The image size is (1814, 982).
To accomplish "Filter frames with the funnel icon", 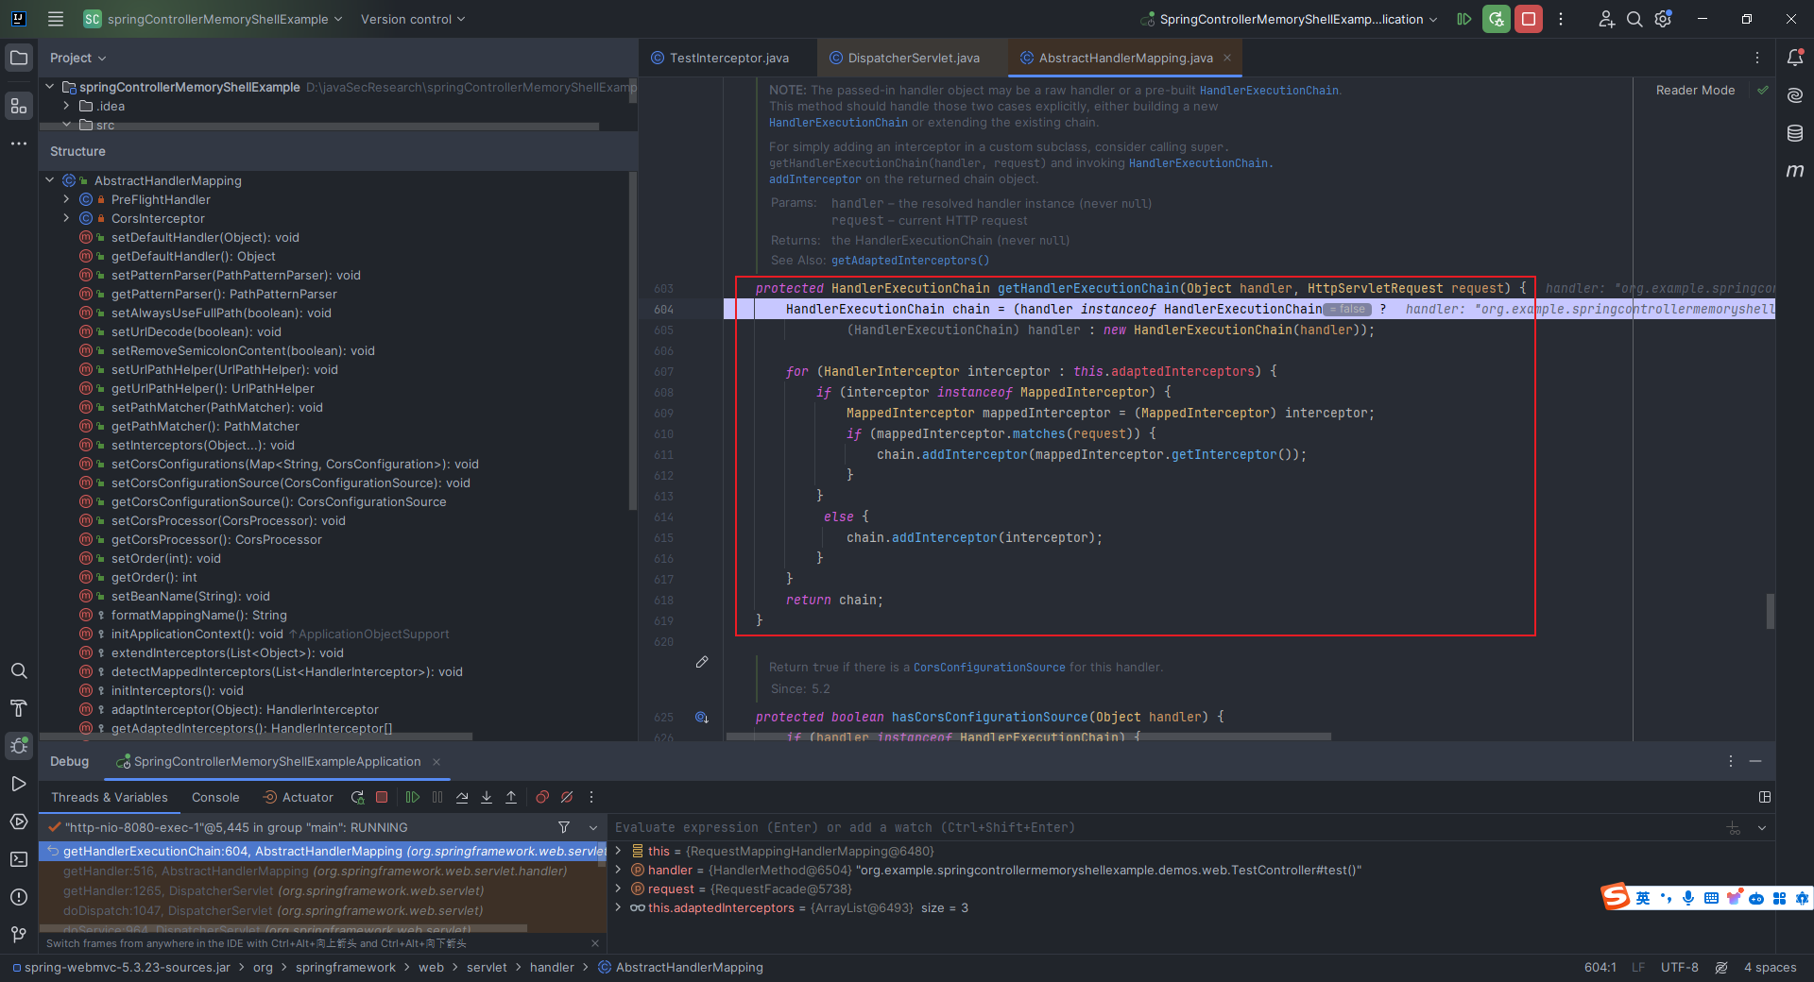I will pos(564,828).
